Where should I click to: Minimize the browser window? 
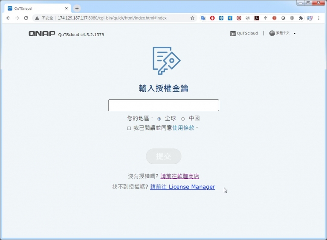[301, 3]
